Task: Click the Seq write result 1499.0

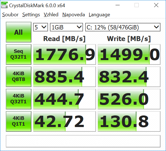Action: pyautogui.click(x=129, y=54)
